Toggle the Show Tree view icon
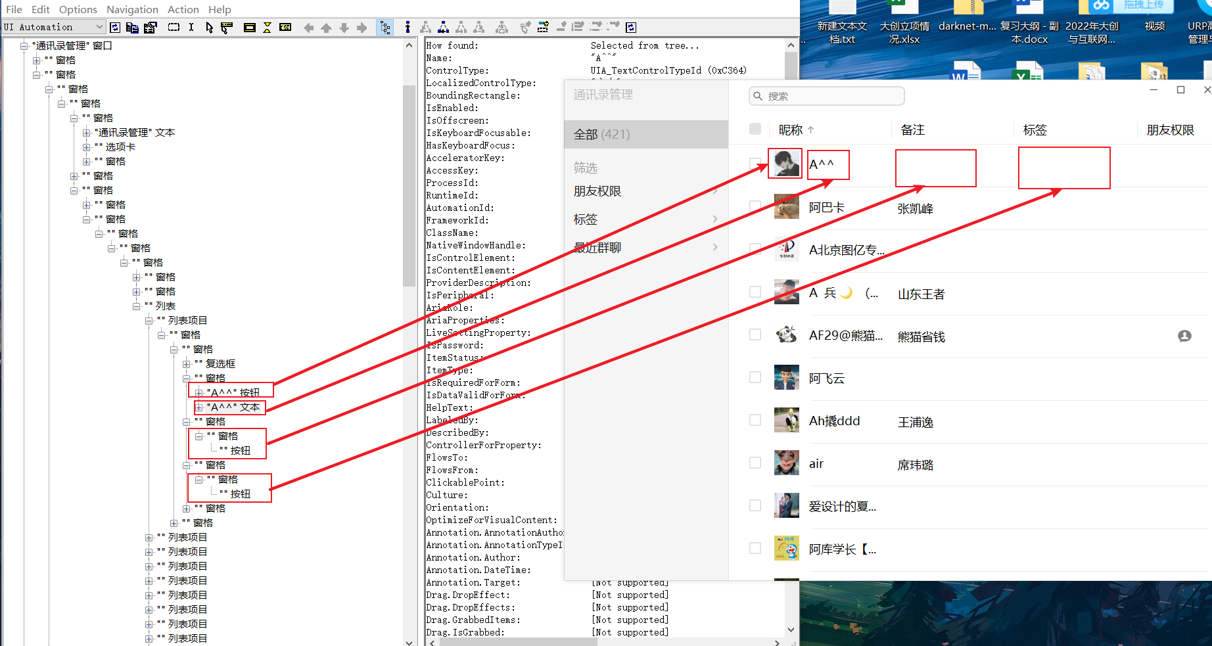Screen dimensions: 1212x646 pyautogui.click(x=385, y=27)
